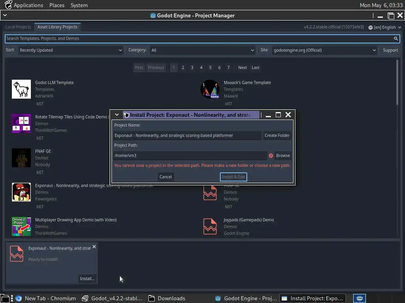
Task: Jump to Last page
Action: coord(255,67)
